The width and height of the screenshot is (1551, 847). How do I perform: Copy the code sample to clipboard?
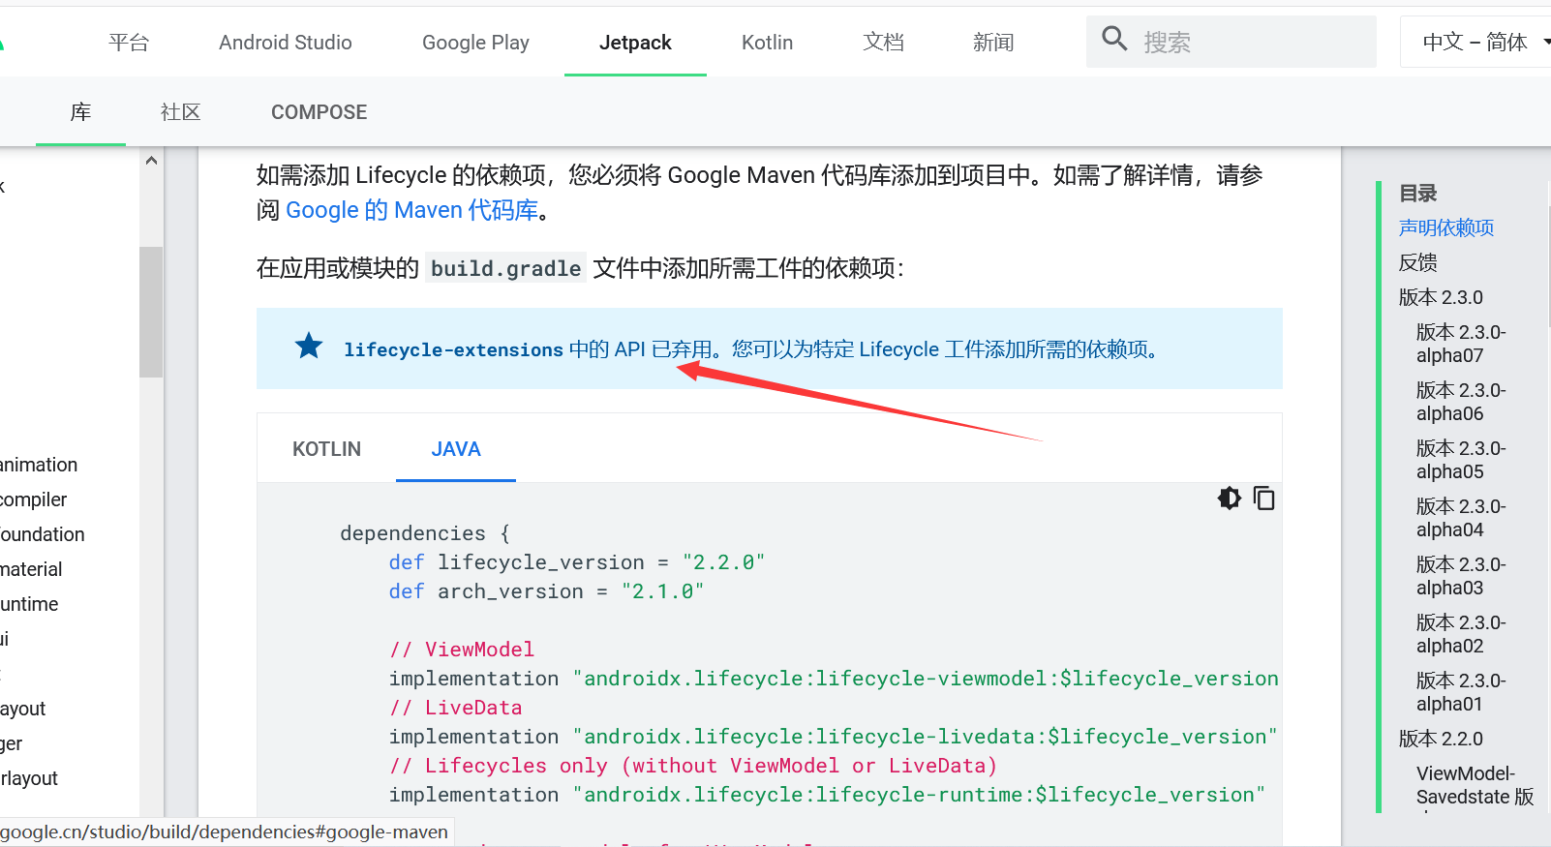pyautogui.click(x=1263, y=499)
